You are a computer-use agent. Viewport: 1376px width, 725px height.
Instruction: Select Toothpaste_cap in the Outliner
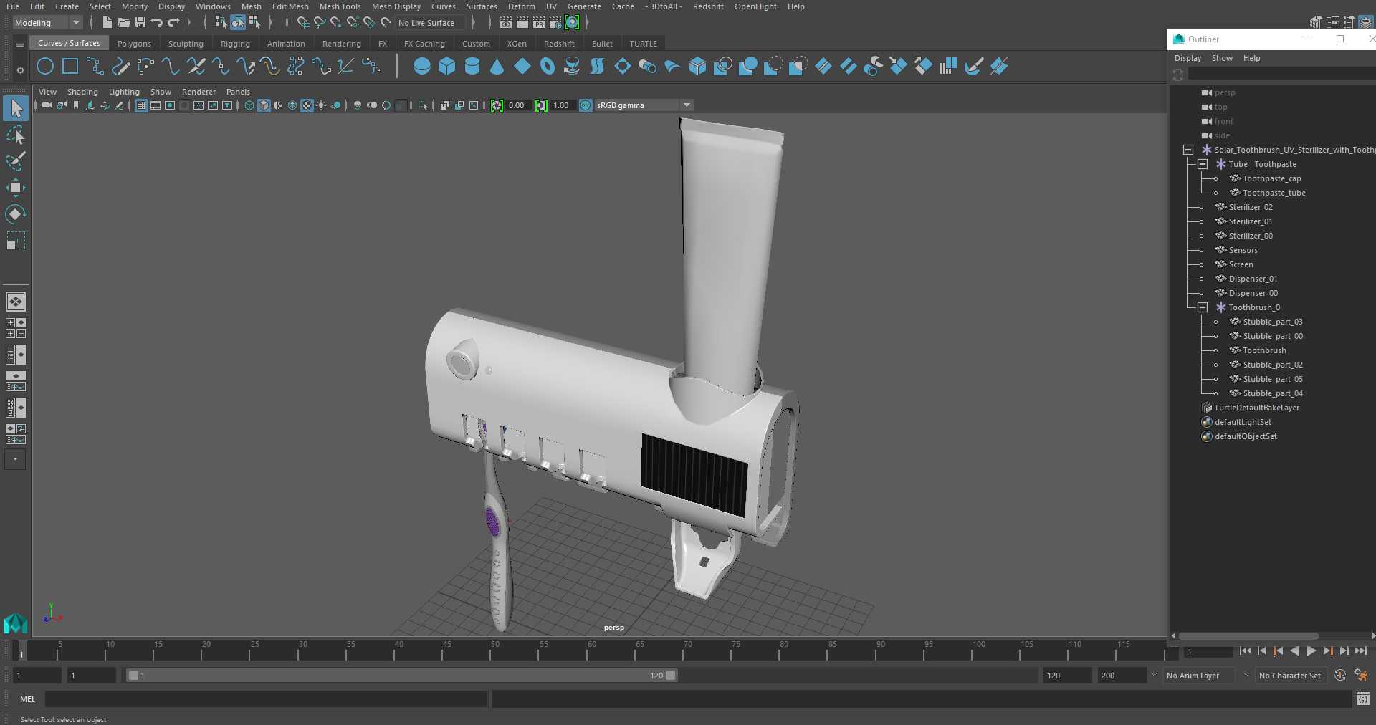pyautogui.click(x=1271, y=178)
